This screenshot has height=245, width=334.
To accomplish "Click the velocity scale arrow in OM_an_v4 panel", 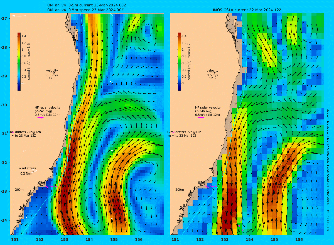I will tap(53, 73).
